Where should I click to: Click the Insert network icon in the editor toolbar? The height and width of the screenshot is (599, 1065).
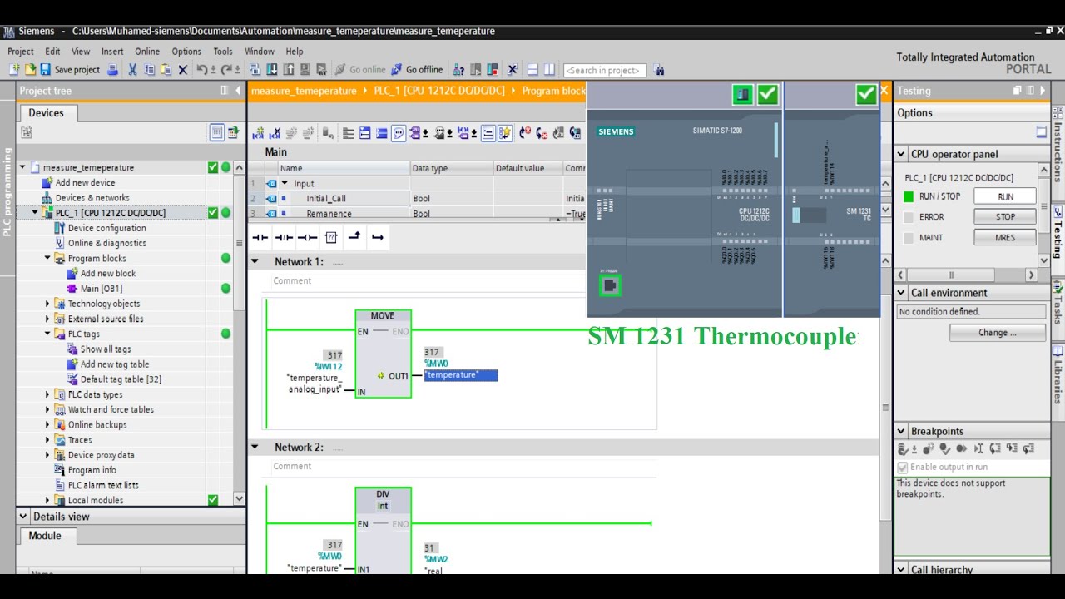(x=258, y=133)
